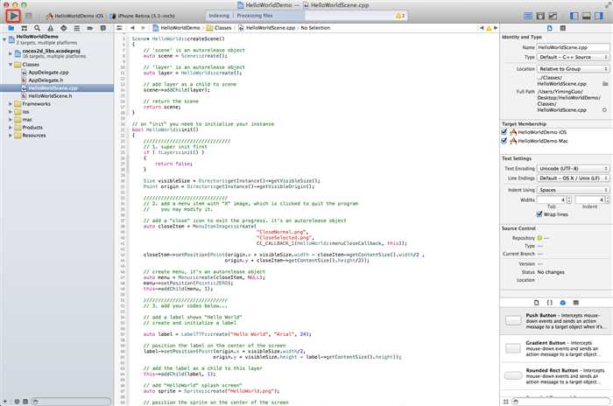The image size is (613, 406).
Task: Open the Object library tab
Action: [x=563, y=303]
